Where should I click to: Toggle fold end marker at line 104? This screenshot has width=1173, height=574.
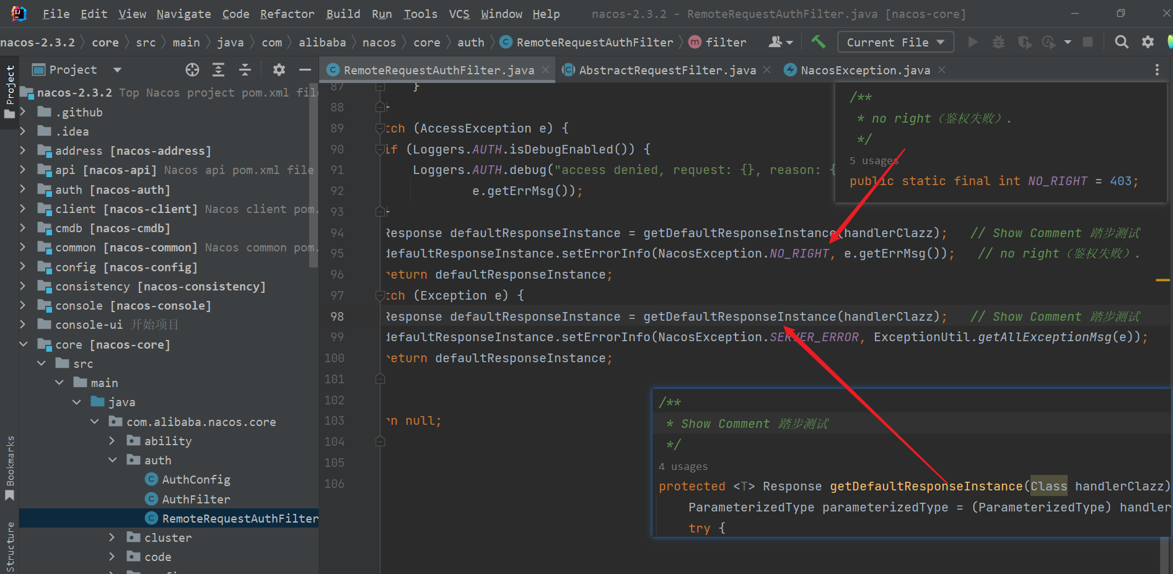[380, 441]
